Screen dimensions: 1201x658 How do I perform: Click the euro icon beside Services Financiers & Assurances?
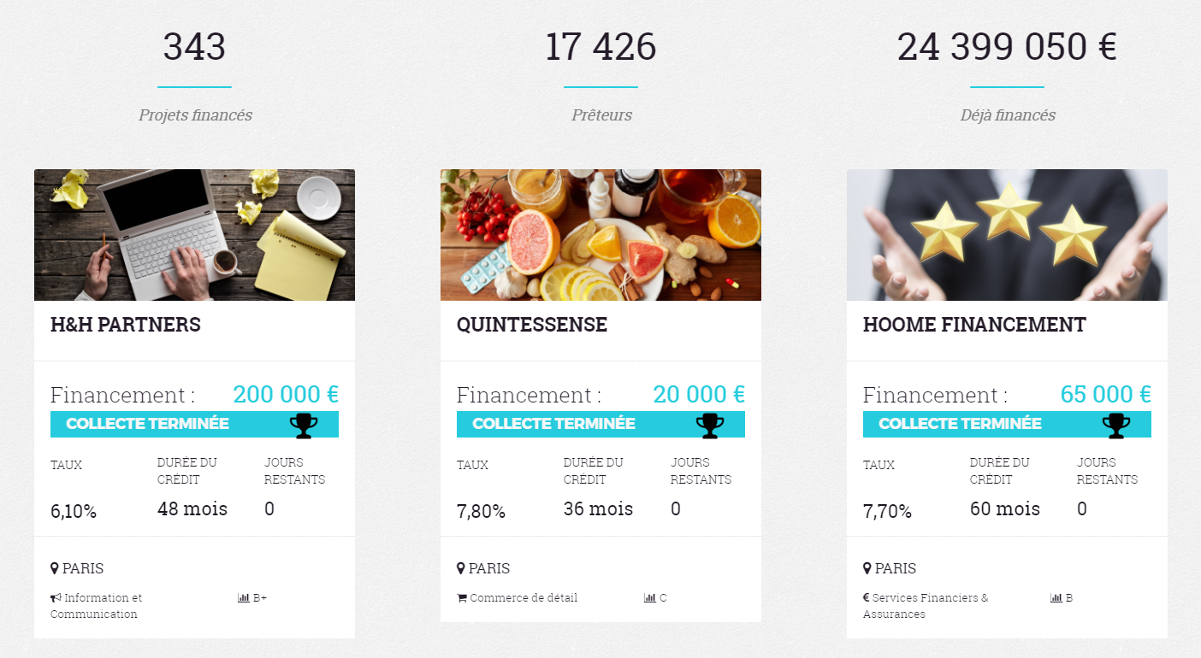pyautogui.click(x=867, y=598)
